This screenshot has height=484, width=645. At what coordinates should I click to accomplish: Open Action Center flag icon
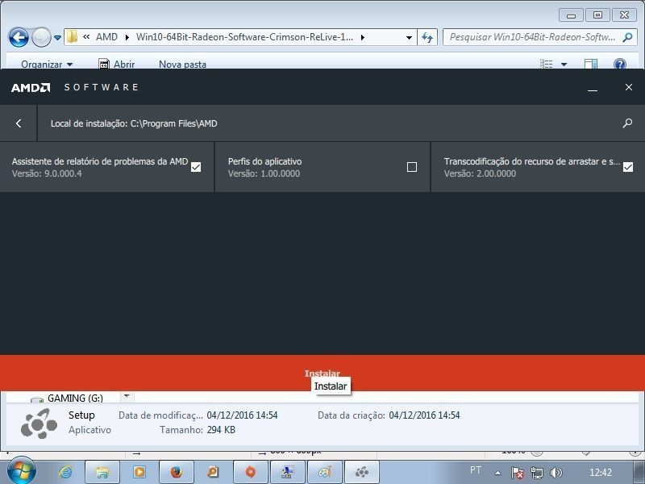[x=517, y=473]
